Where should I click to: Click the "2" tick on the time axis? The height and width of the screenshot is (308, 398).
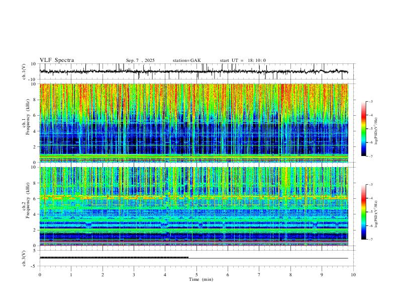pos(103,275)
